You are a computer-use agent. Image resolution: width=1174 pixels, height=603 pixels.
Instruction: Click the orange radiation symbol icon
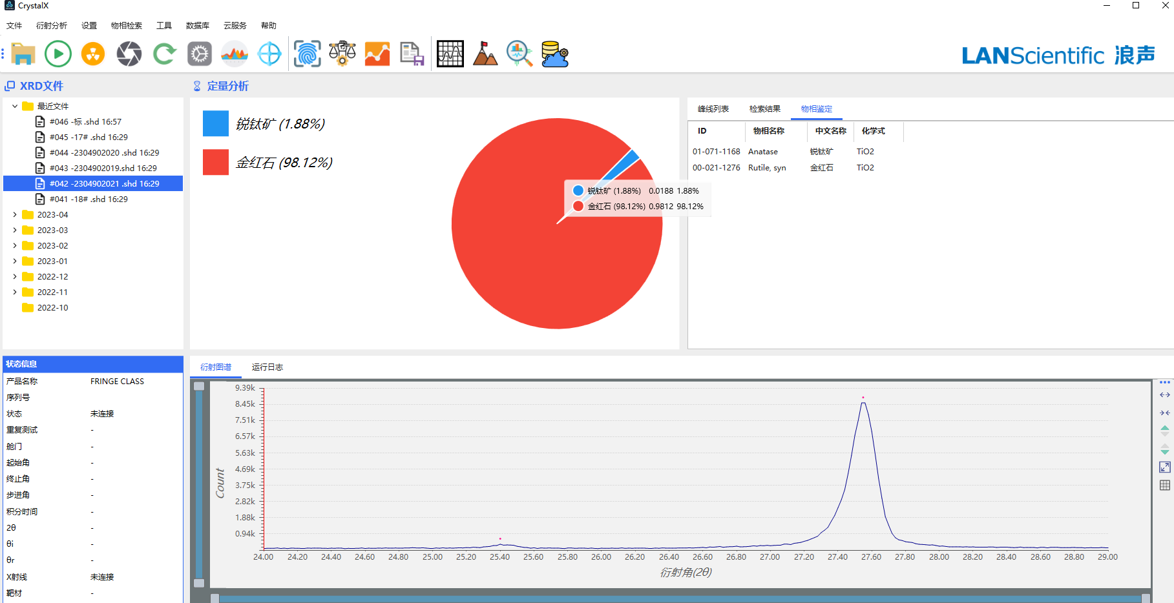pyautogui.click(x=93, y=54)
